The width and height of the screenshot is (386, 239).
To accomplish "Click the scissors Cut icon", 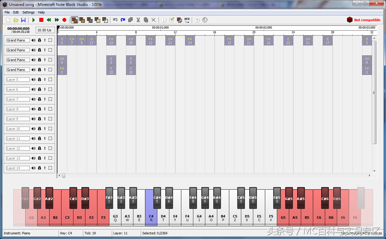I will 138,20.
